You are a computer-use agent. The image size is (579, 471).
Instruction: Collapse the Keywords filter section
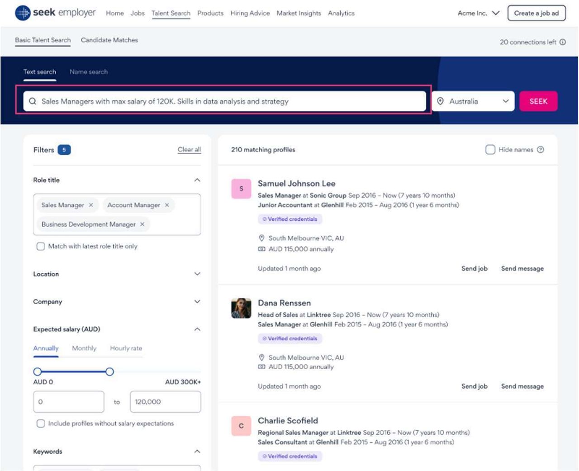(x=197, y=451)
